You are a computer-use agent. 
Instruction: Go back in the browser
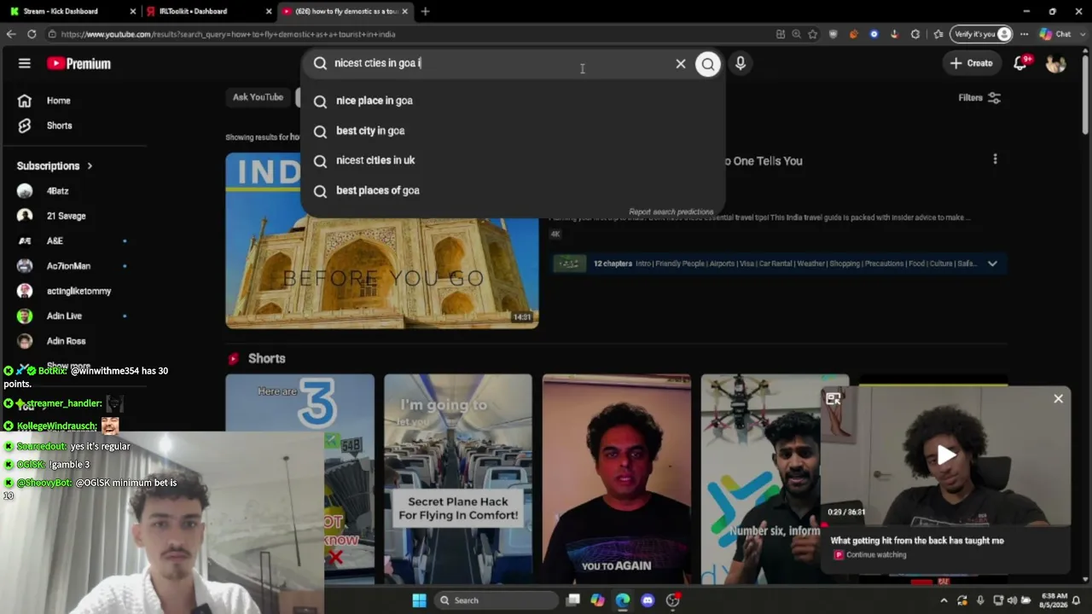[11, 34]
